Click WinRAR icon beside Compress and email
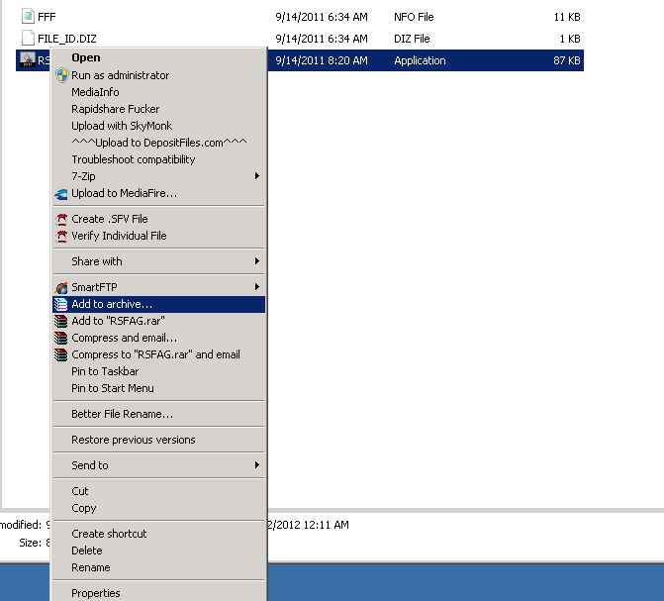664x601 pixels. 61,338
